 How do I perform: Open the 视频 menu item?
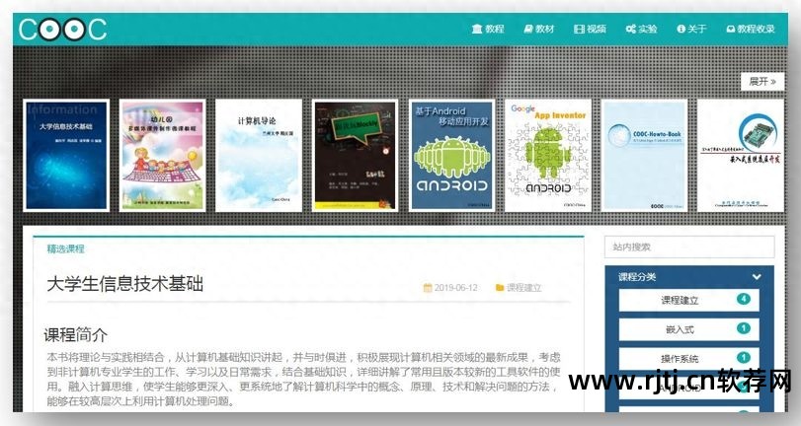point(590,29)
